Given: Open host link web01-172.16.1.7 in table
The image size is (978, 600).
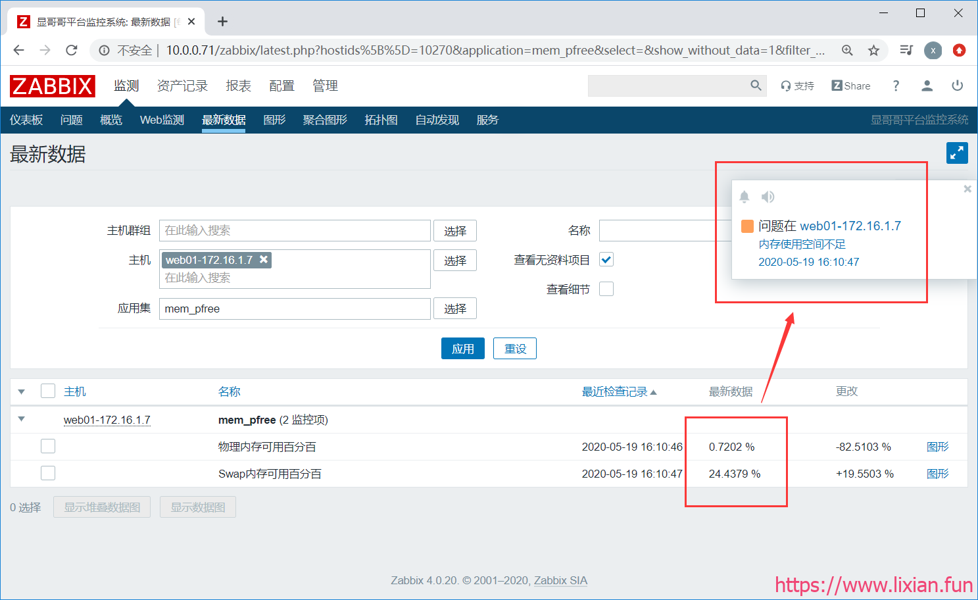Looking at the screenshot, I should point(107,420).
